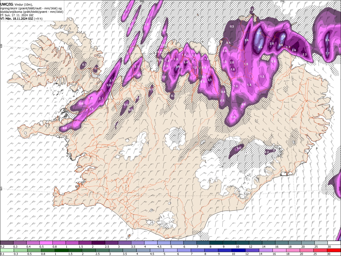The width and height of the screenshot is (341, 256).
Task: Click the initialization time 'IT: Sun. 17. 11. 2024 18Z'
Action: click(x=17, y=15)
